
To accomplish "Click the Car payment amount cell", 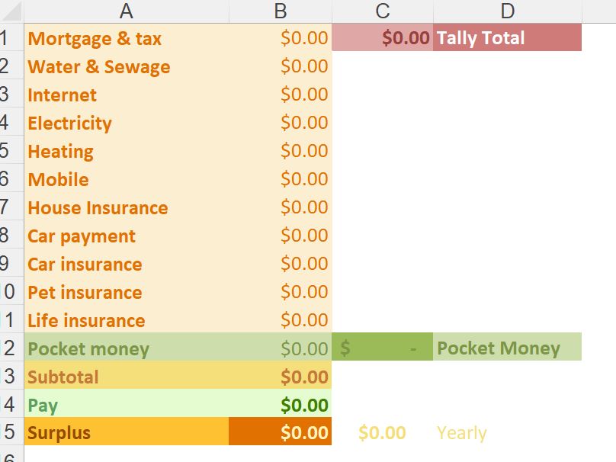I will pyautogui.click(x=280, y=236).
